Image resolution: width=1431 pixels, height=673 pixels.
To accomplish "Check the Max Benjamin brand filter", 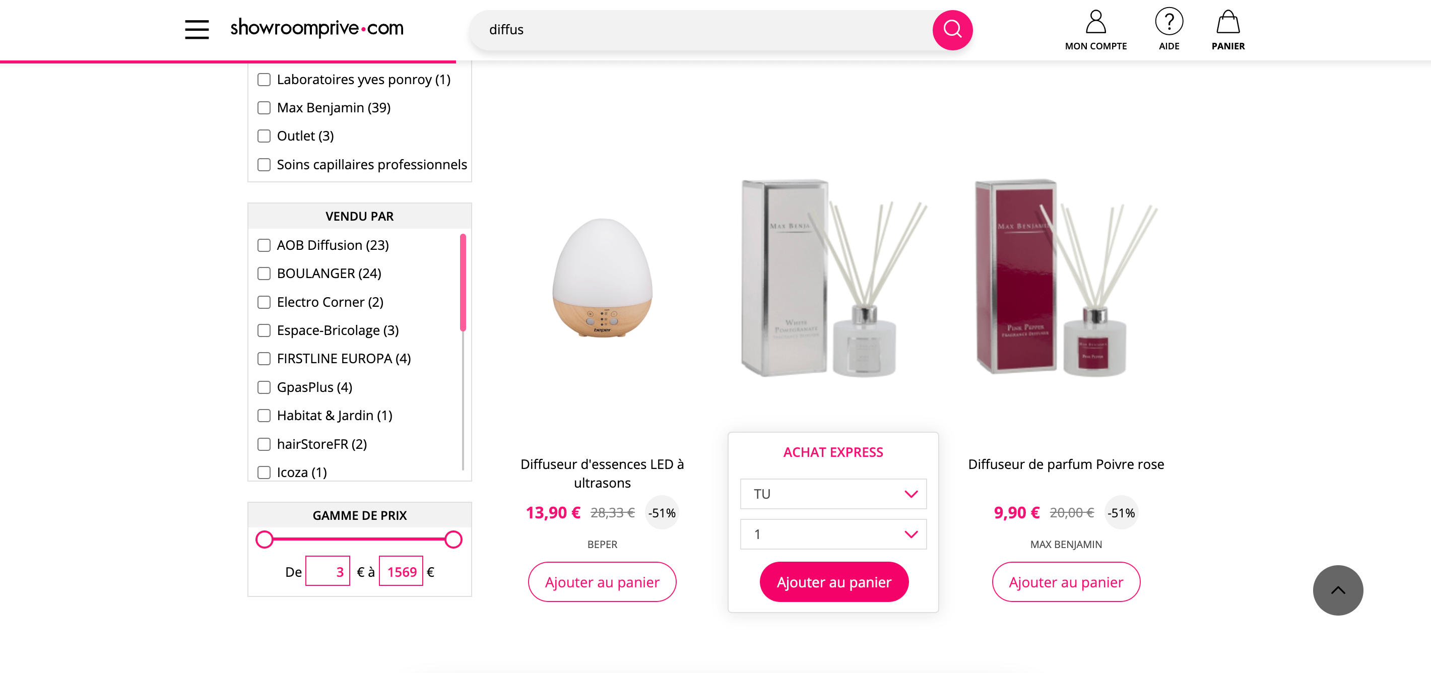I will 264,108.
